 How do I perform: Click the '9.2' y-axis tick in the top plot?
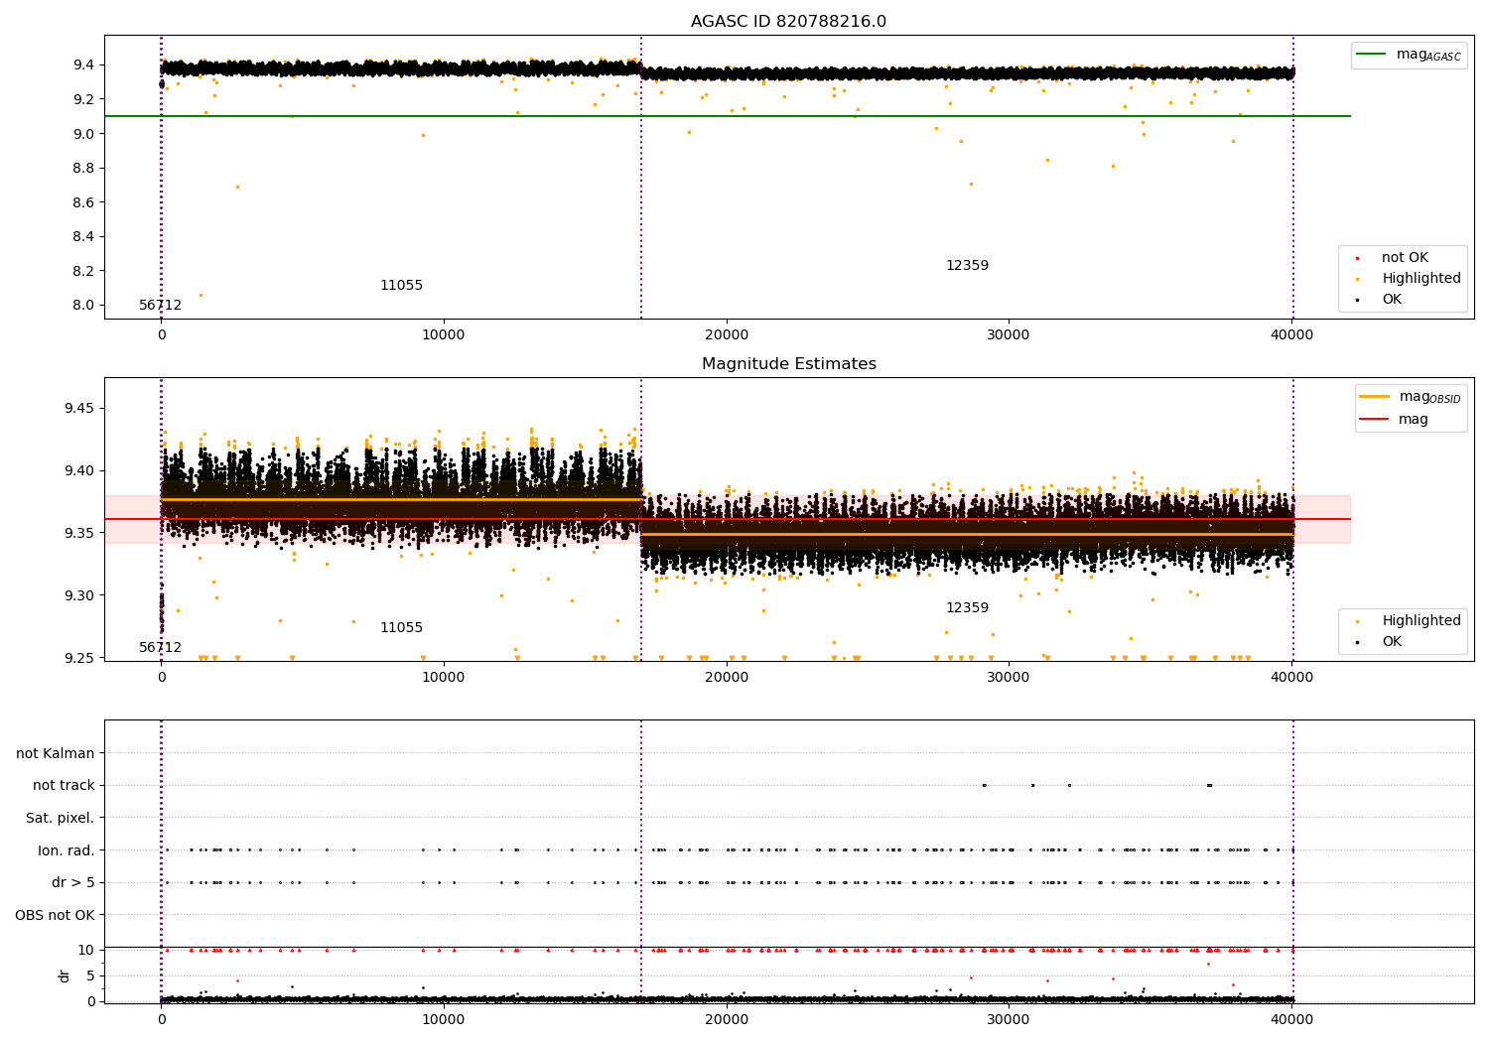[84, 99]
